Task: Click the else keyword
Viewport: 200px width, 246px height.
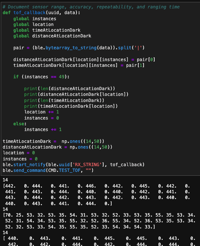Action: coord(19,124)
